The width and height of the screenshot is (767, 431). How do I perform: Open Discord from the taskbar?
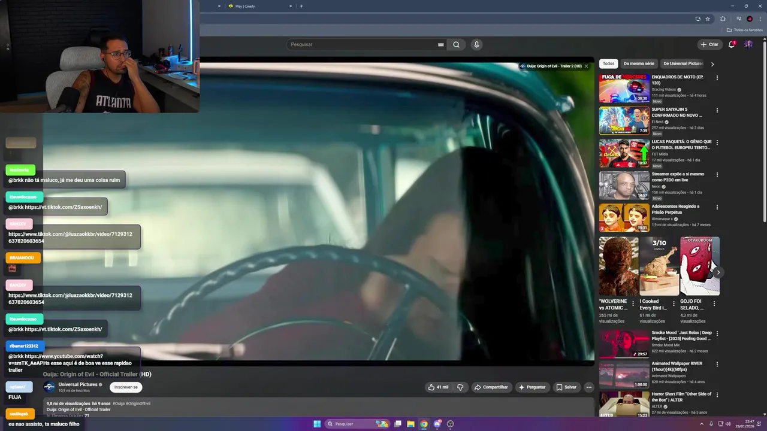point(437,424)
